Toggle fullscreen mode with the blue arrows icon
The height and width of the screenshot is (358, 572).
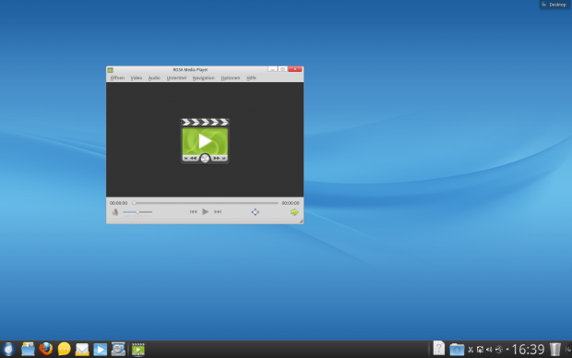(256, 212)
